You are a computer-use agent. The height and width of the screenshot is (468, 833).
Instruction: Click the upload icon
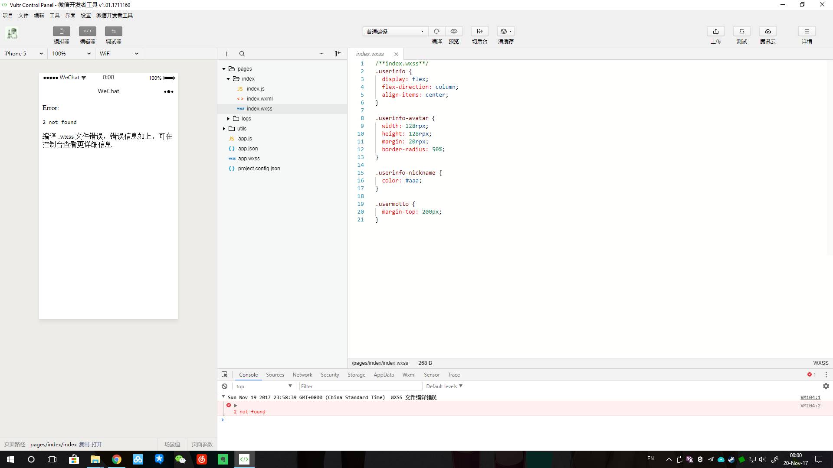pyautogui.click(x=716, y=31)
